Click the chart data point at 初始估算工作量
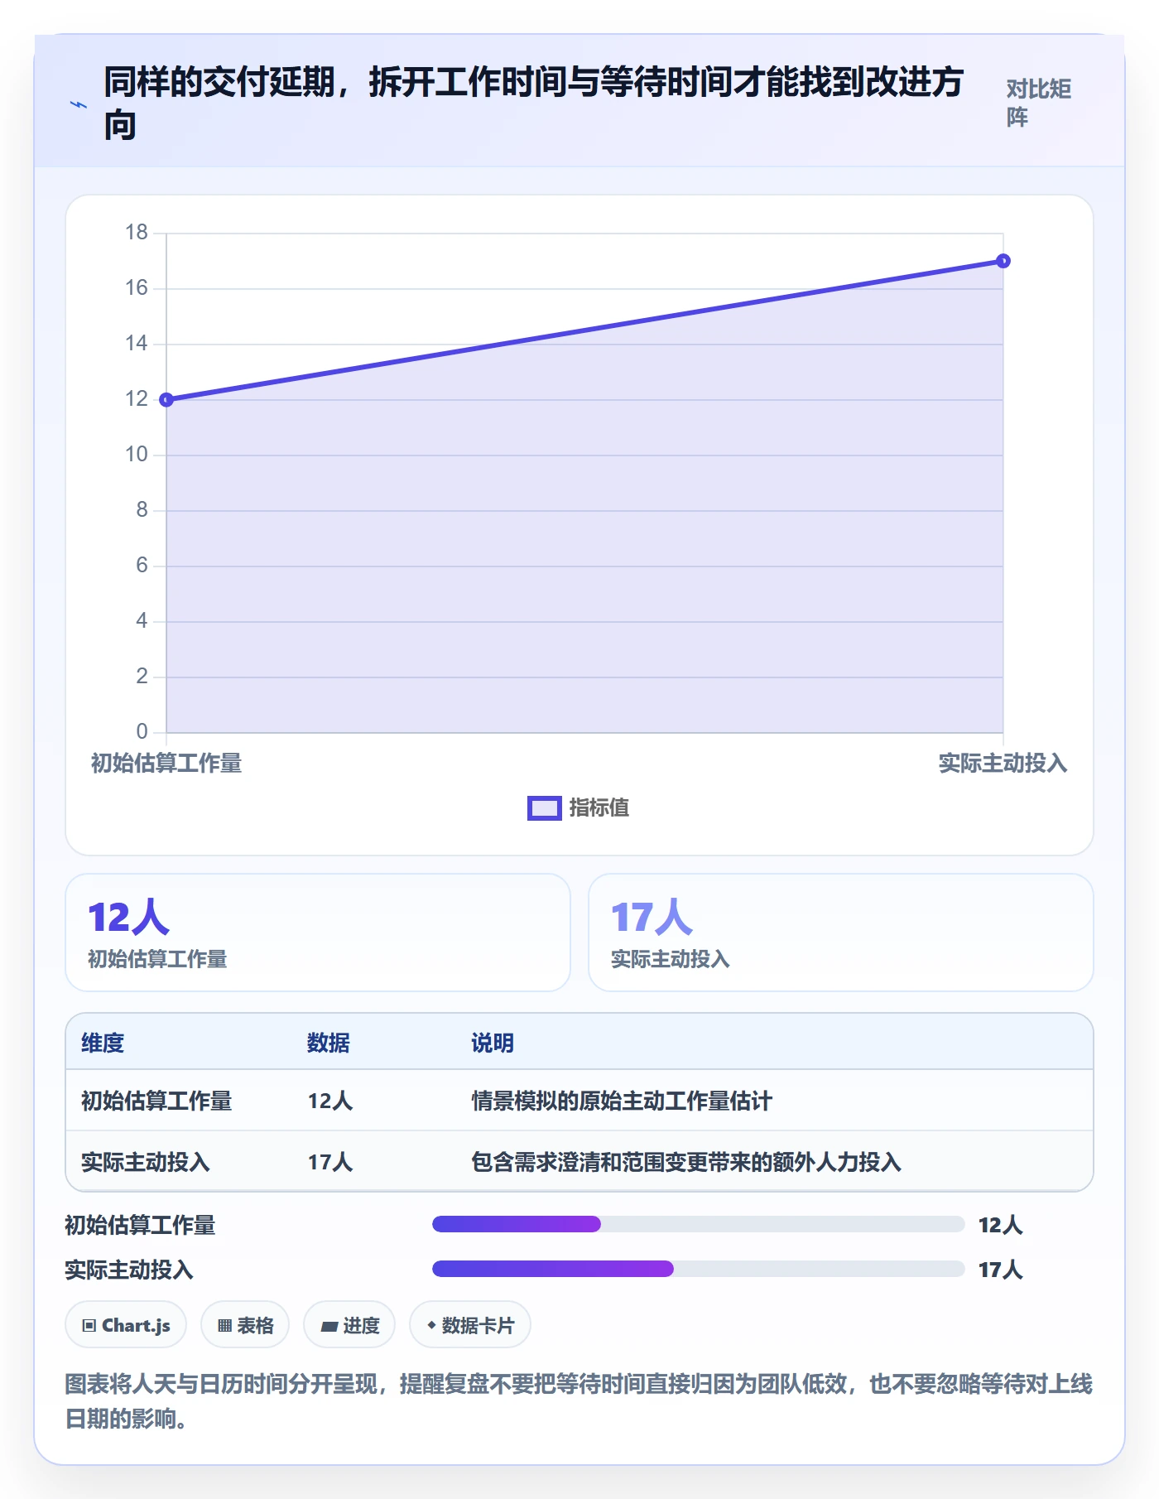Viewport: 1159px width, 1499px height. tap(166, 400)
